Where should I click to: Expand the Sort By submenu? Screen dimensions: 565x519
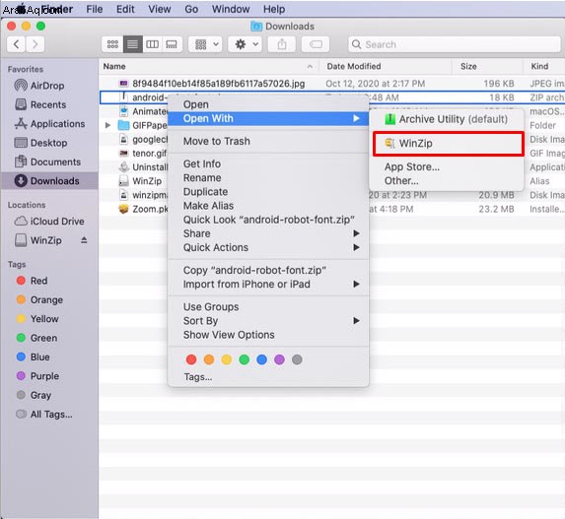268,321
